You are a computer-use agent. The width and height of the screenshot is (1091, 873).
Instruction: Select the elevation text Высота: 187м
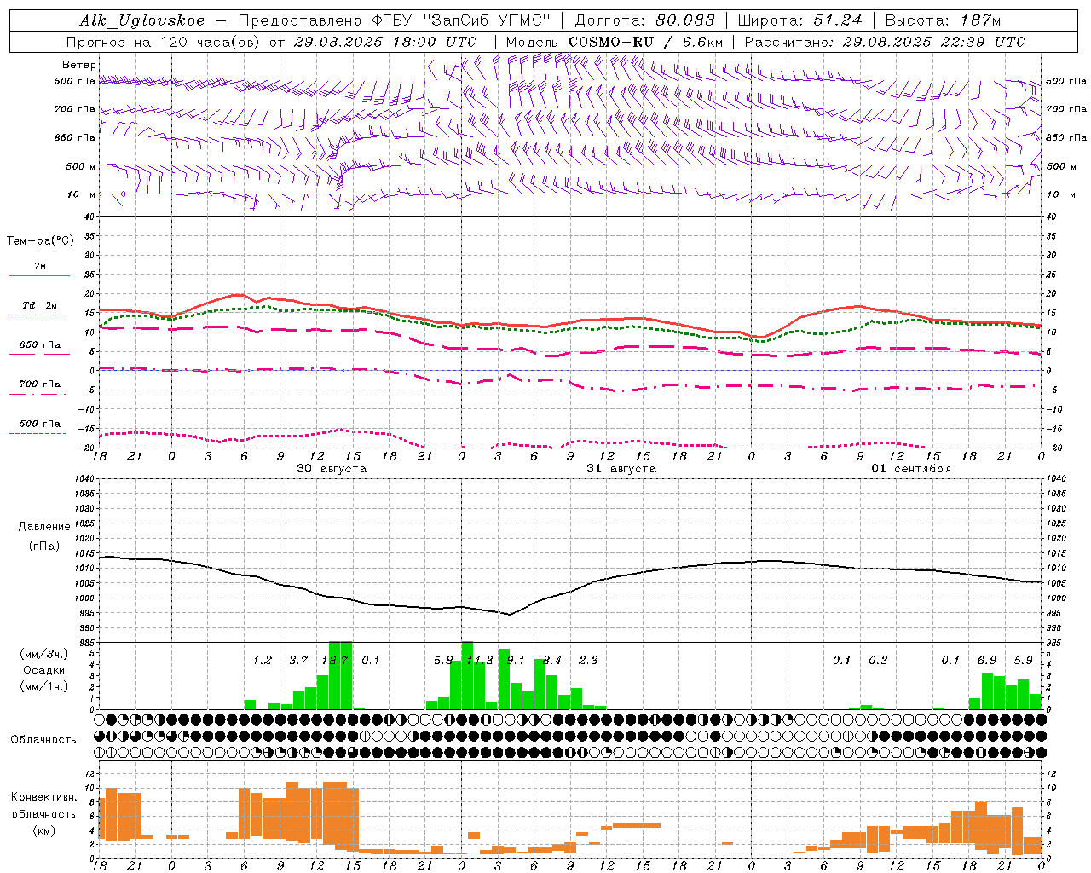click(x=943, y=20)
